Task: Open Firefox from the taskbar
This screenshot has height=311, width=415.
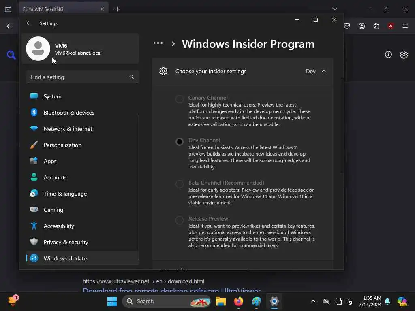Action: tap(239, 301)
